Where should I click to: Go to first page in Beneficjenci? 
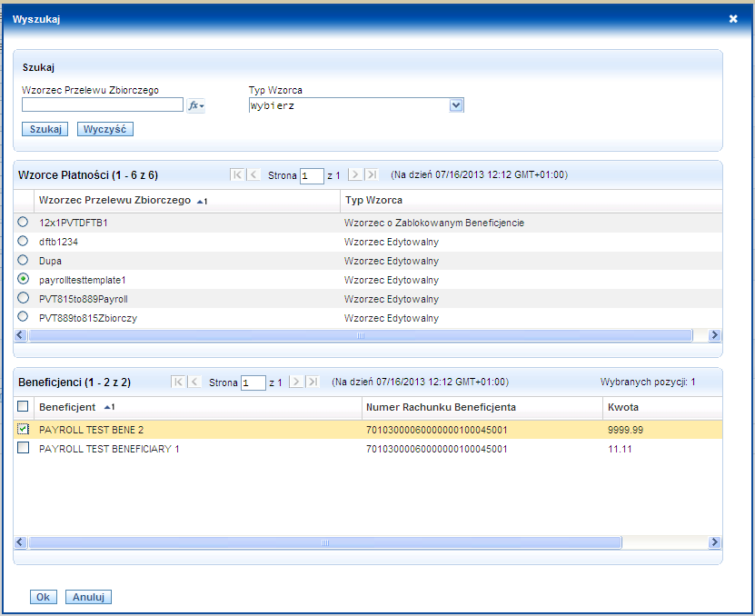(178, 382)
